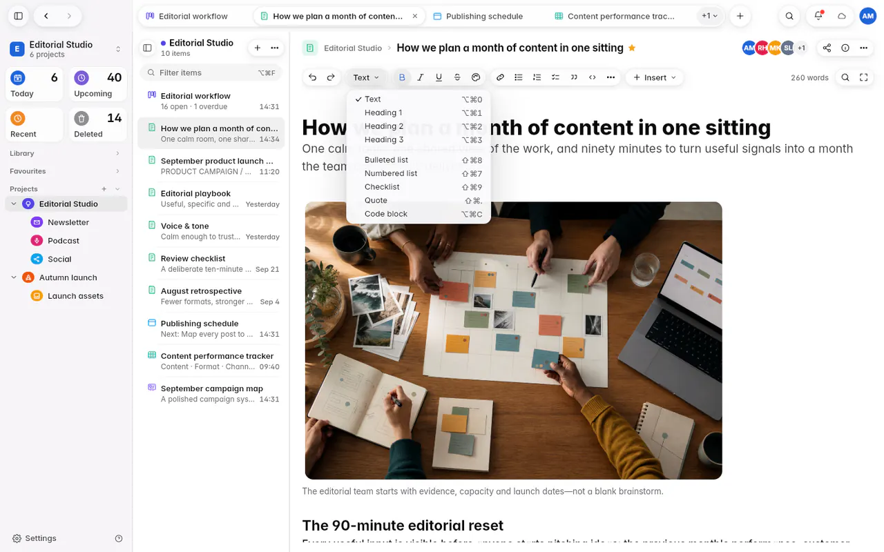
Task: Open Settings
Action: tap(35, 538)
